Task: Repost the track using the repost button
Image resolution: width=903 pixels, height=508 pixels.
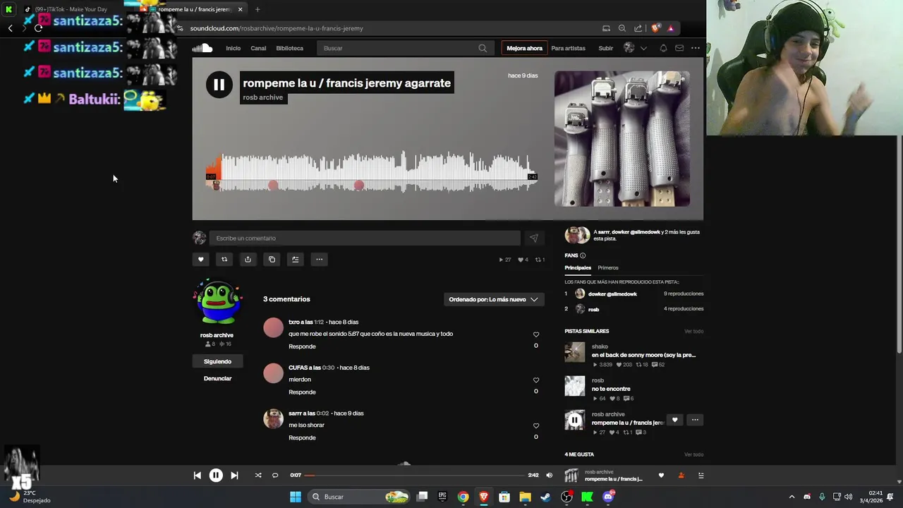Action: (x=224, y=259)
